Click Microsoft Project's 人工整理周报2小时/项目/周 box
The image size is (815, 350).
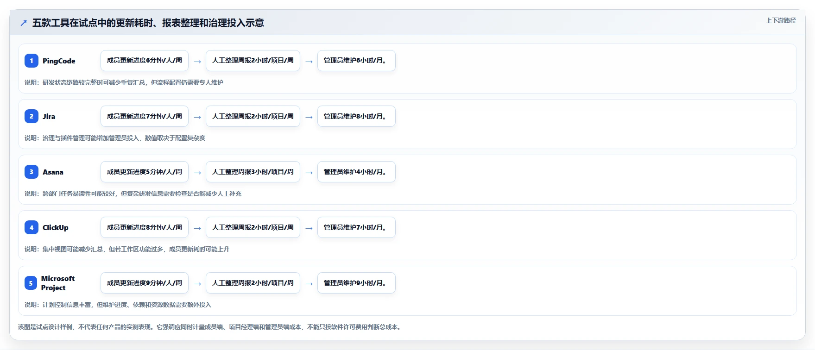pos(253,283)
